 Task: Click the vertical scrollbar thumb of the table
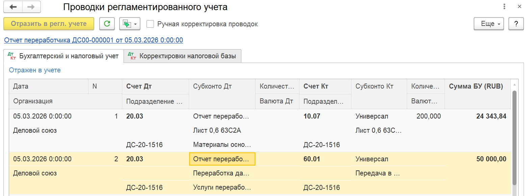tap(514, 137)
